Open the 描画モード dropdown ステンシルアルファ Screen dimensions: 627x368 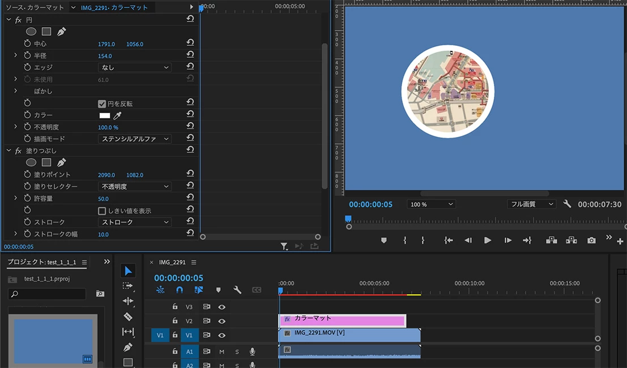pyautogui.click(x=135, y=139)
